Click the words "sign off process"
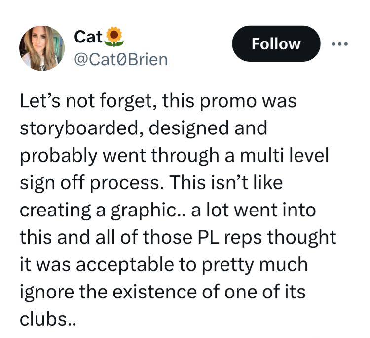Viewport: 370px width, 338px height. [x=92, y=183]
